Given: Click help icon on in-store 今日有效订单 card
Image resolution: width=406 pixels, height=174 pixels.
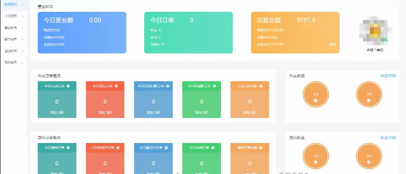Looking at the screenshot, I should [68, 148].
